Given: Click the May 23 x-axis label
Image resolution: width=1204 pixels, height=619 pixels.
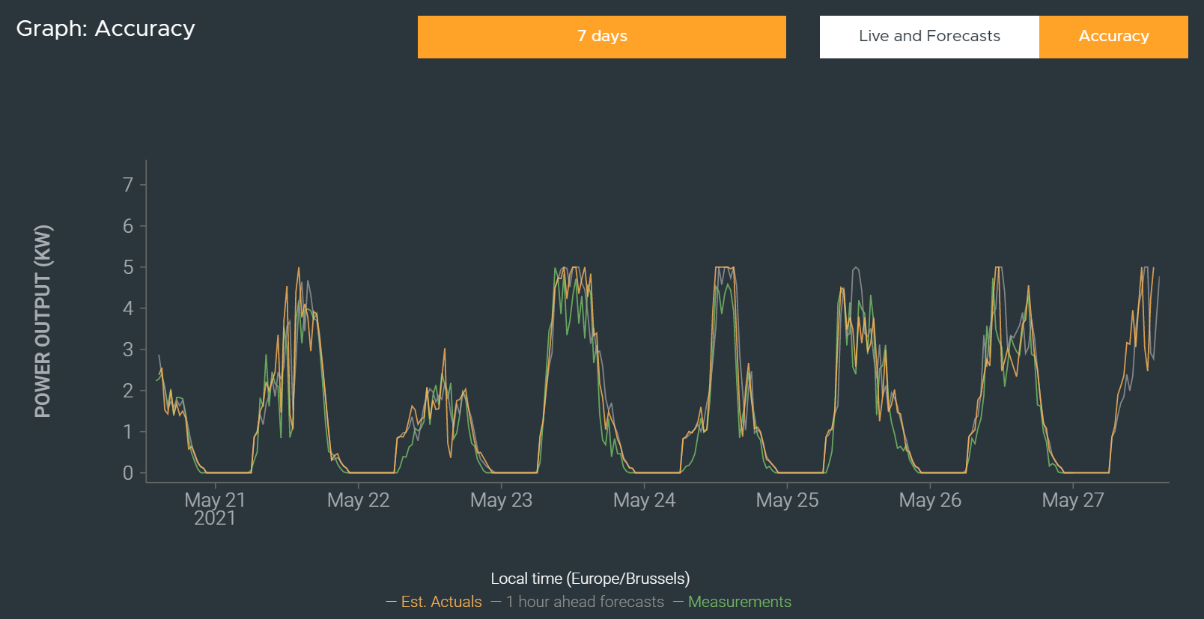Looking at the screenshot, I should click(x=501, y=500).
